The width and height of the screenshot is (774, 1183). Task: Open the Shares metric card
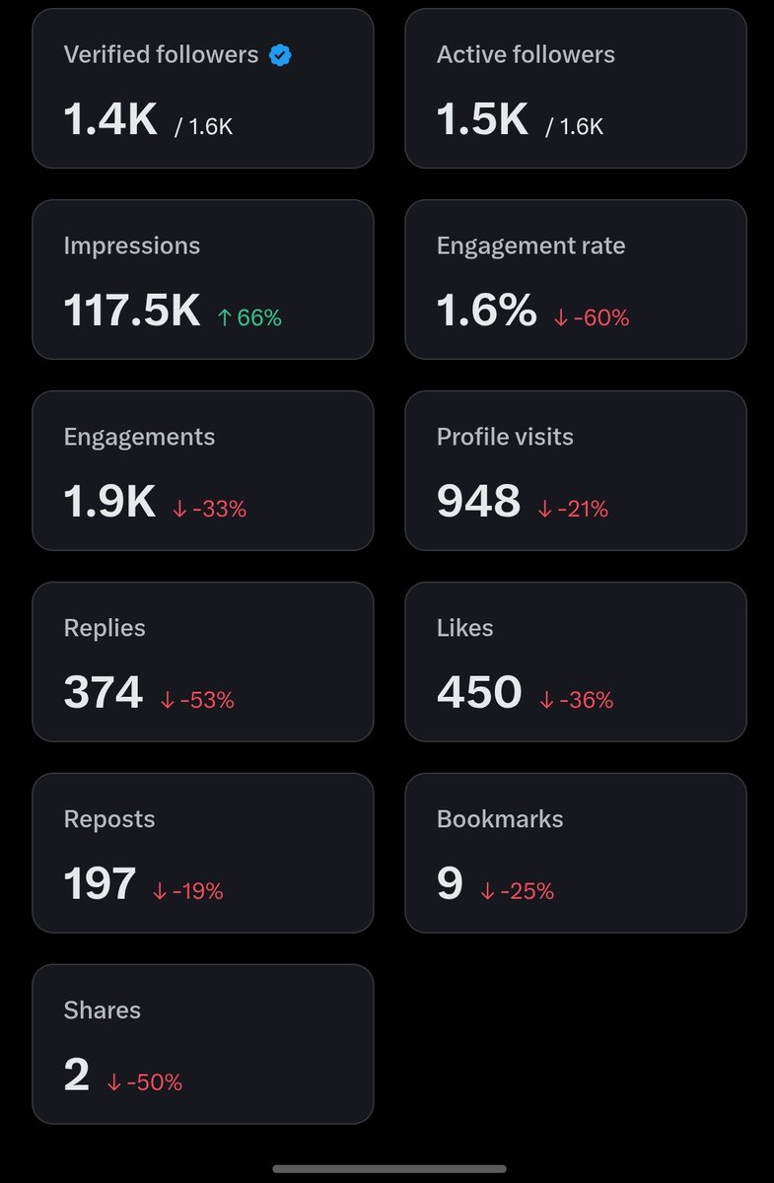(203, 1045)
